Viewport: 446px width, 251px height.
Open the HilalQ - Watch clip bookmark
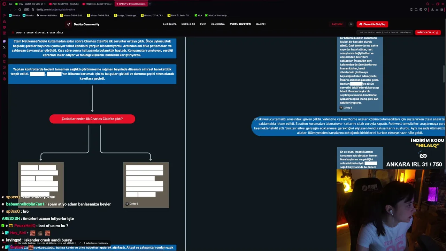pyautogui.click(x=217, y=15)
